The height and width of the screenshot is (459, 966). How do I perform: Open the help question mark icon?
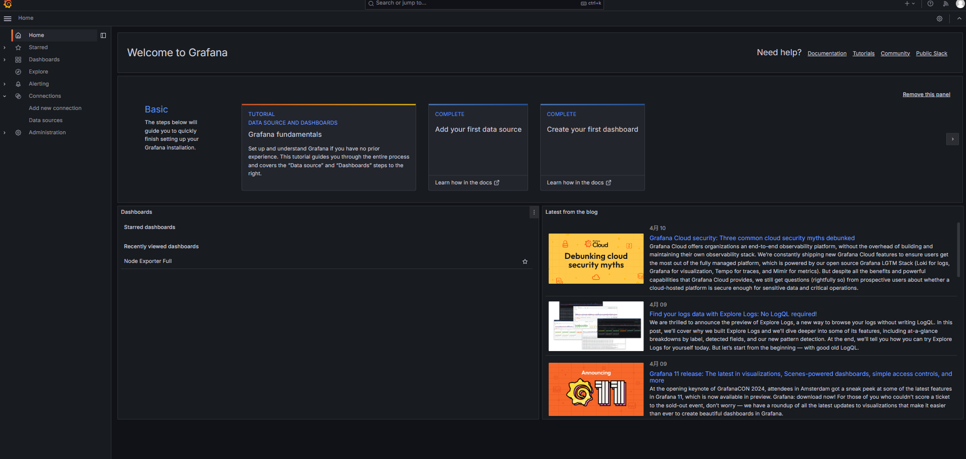coord(930,4)
